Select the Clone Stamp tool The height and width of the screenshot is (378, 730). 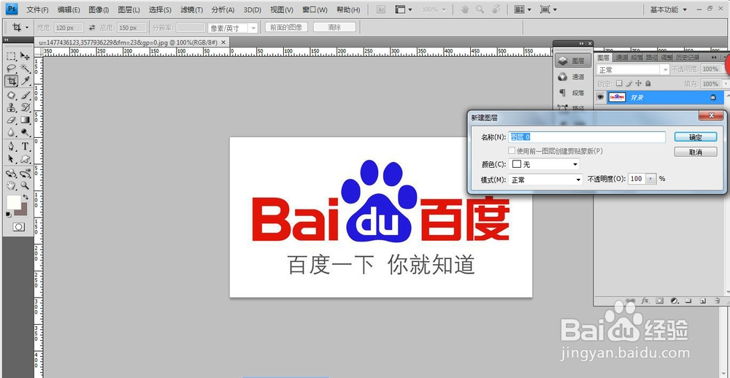[x=11, y=107]
